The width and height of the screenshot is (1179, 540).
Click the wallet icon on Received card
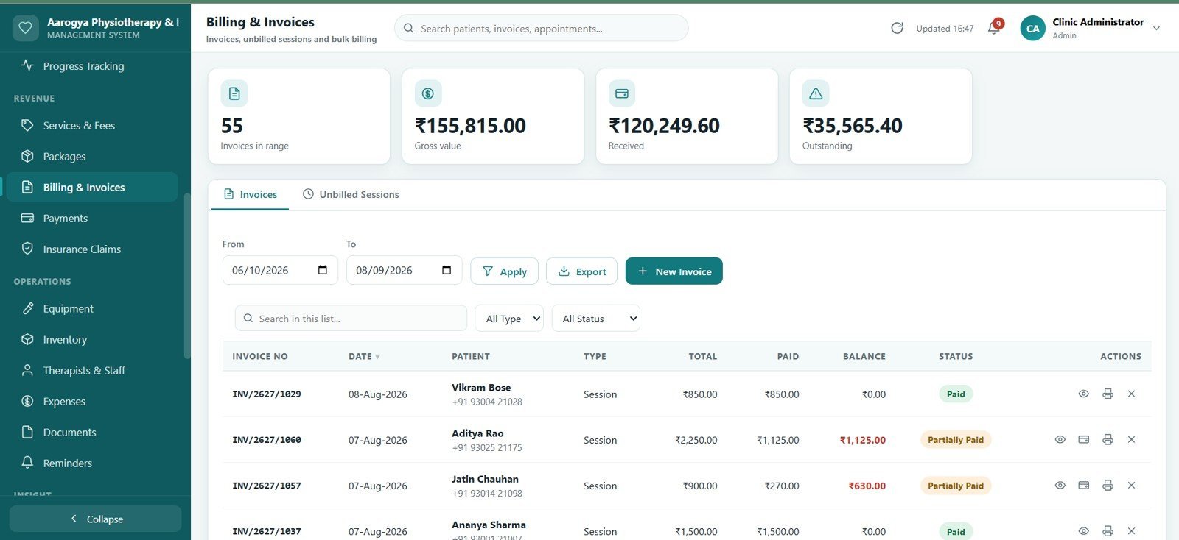coord(622,93)
